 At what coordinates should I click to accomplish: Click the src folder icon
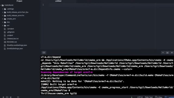coord(5,26)
